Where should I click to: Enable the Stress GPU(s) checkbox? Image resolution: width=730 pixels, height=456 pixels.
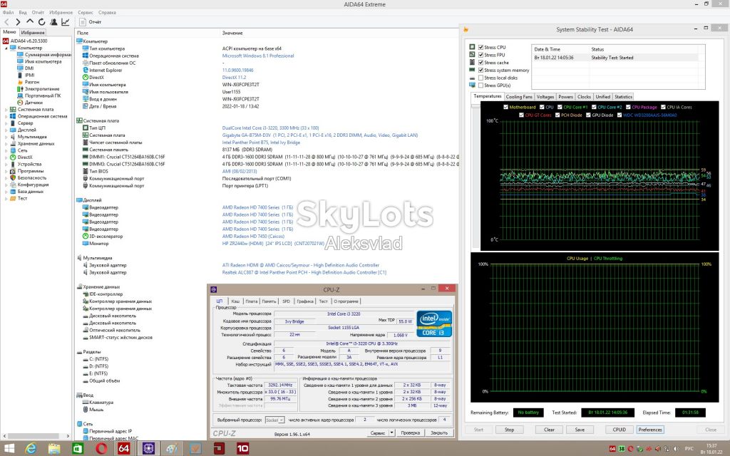(481, 85)
